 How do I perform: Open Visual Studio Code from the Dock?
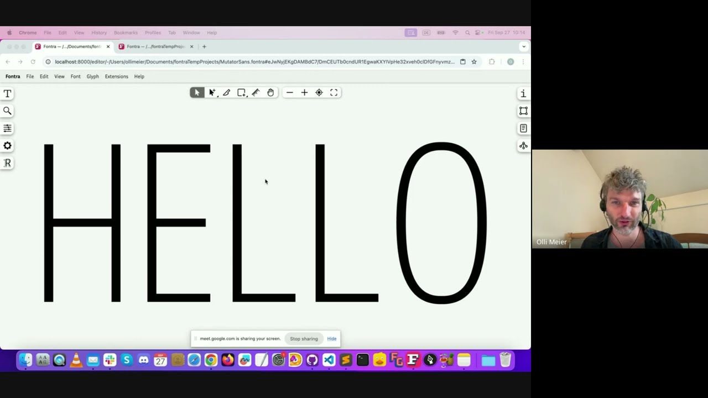click(329, 360)
